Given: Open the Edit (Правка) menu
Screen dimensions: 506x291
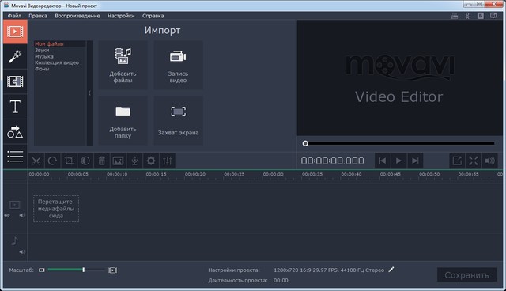Looking at the screenshot, I should pyautogui.click(x=38, y=16).
